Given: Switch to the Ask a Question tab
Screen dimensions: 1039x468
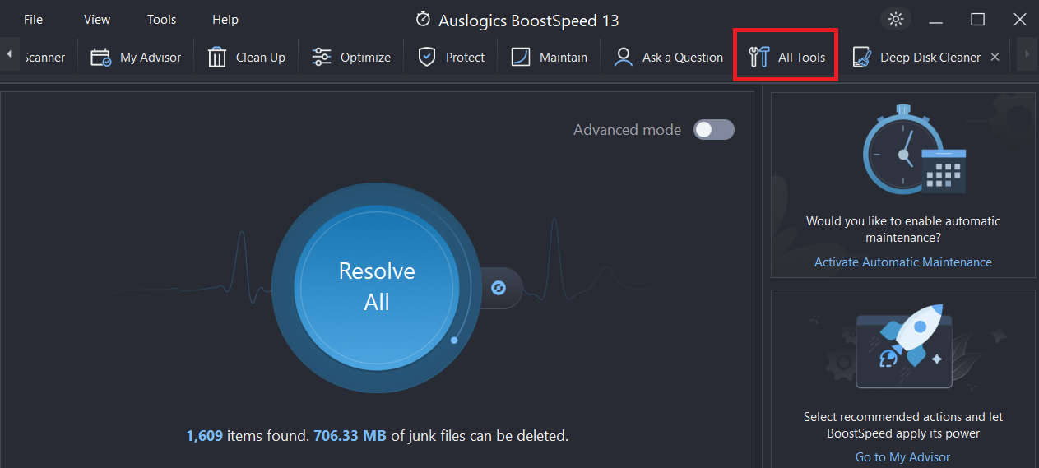Looking at the screenshot, I should [668, 57].
